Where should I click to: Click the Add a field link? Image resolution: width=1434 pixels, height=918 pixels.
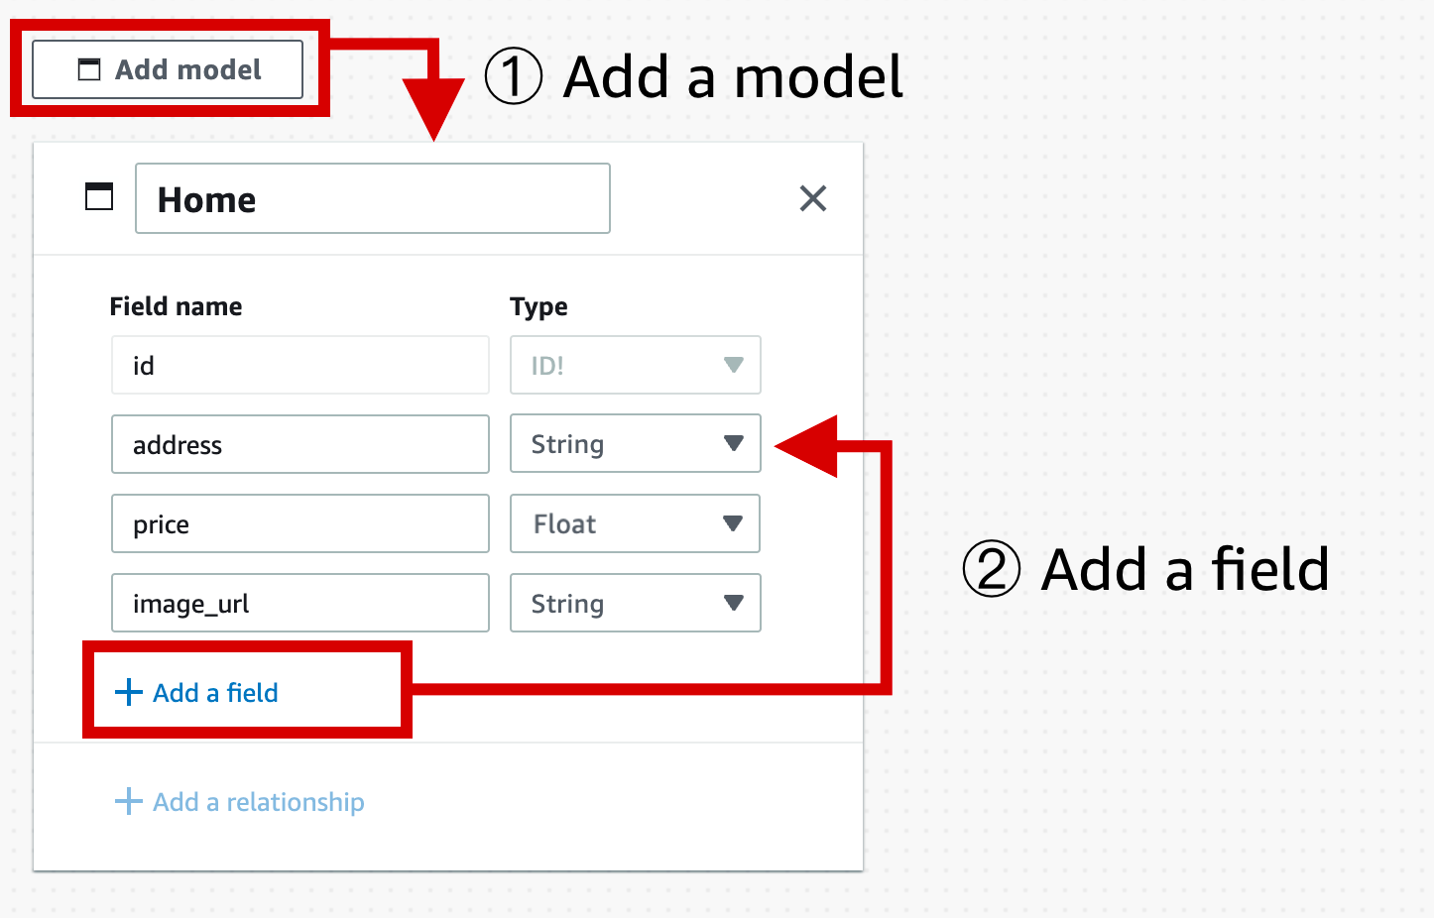196,692
